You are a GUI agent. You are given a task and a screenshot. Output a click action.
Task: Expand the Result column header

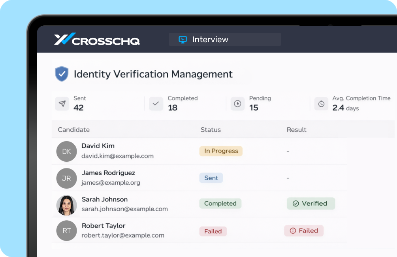pyautogui.click(x=297, y=130)
